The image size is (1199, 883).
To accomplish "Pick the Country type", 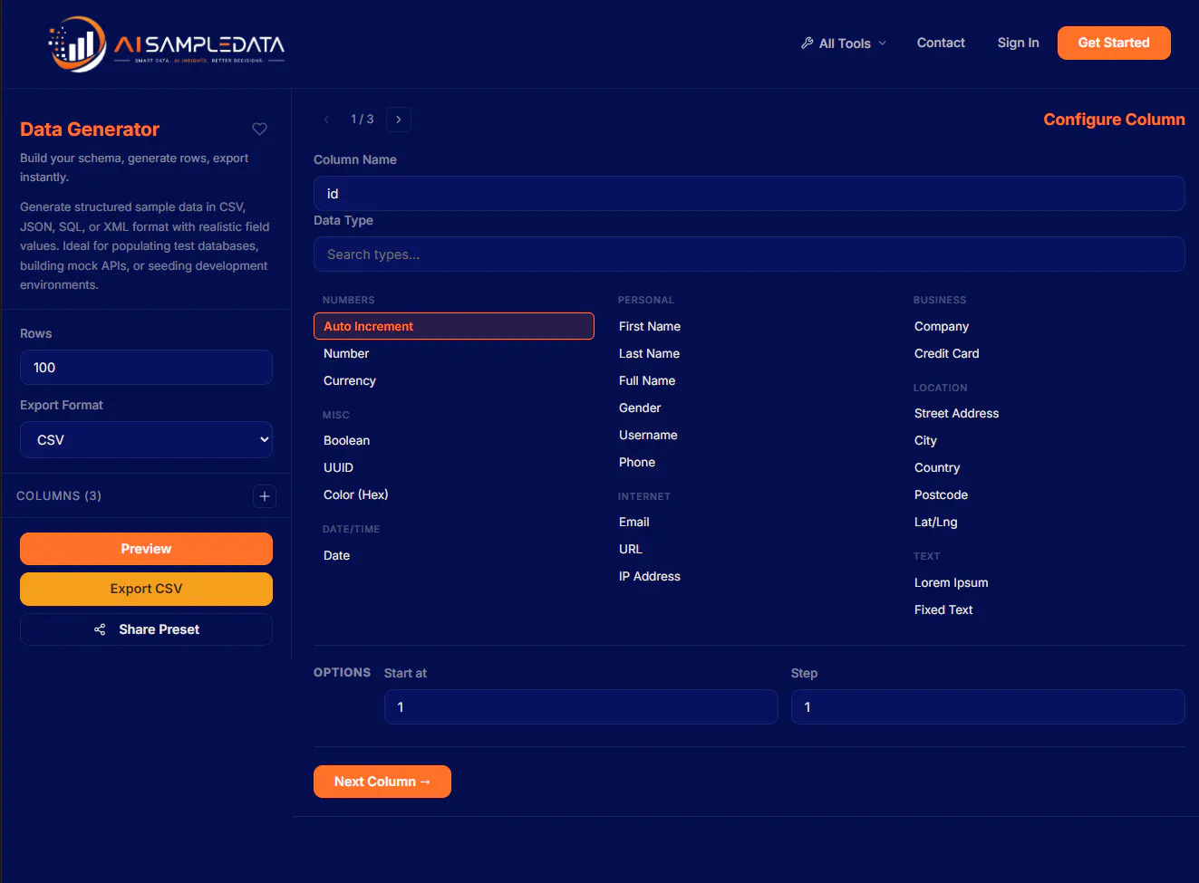I will [937, 468].
